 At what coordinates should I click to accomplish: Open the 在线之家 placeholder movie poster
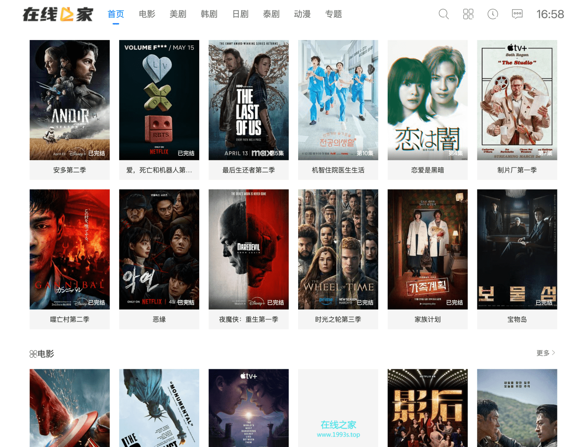coord(338,408)
